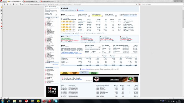Open Yandex browser from the taskbar

pyautogui.click(x=26, y=101)
